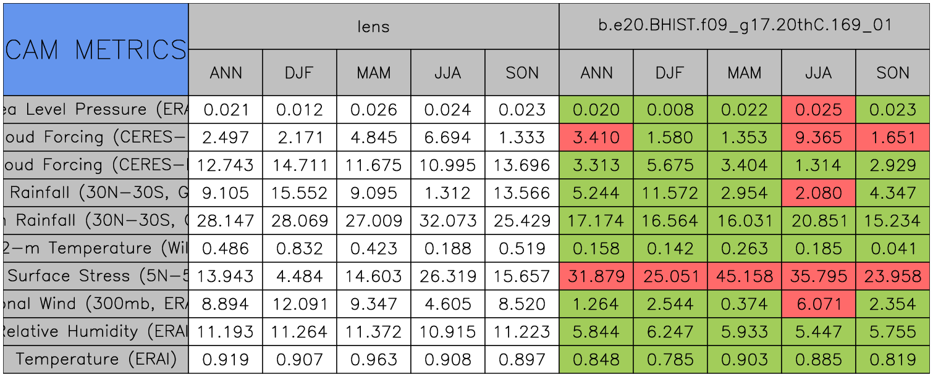The image size is (933, 377).
Task: Select the lens cell showing 26.319
Action: point(447,276)
